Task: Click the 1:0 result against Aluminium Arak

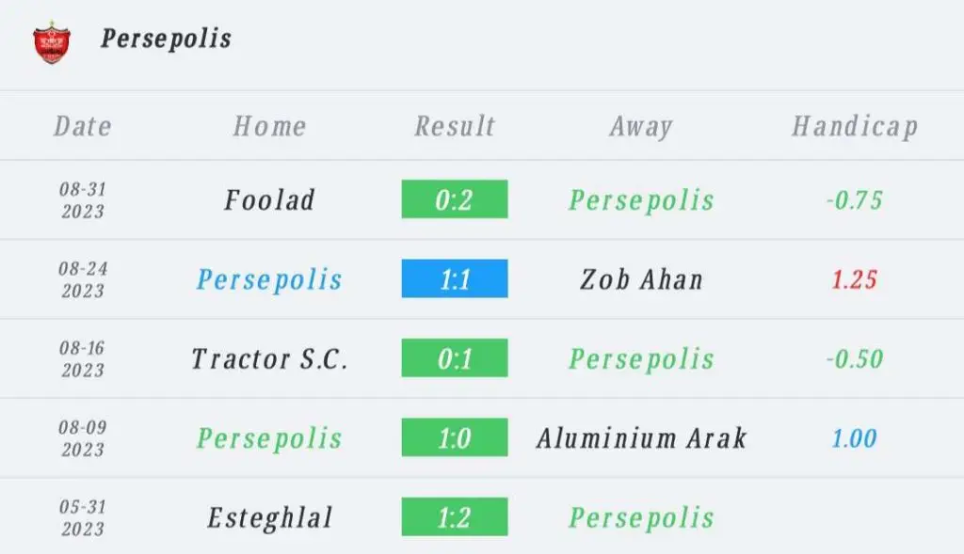Action: 455,436
